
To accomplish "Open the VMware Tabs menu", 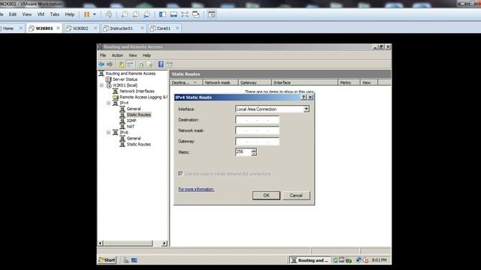I will pyautogui.click(x=55, y=14).
